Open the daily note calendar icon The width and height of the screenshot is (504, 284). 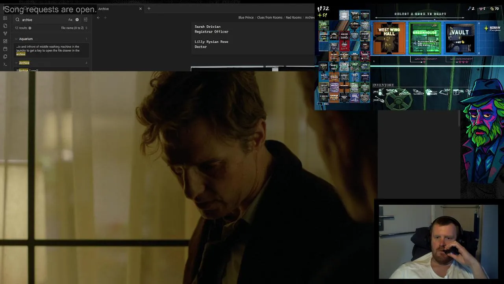[x=5, y=49]
